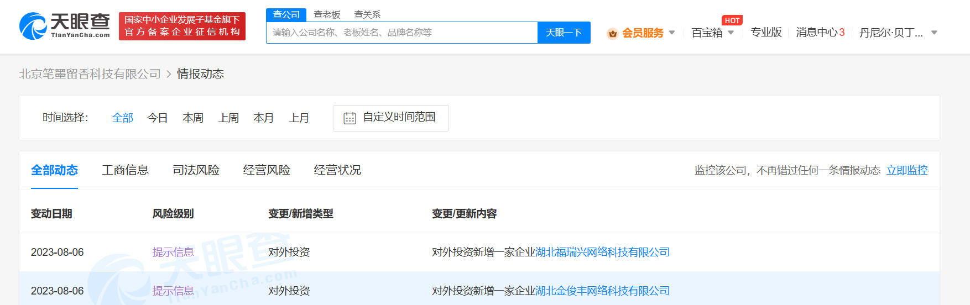Image resolution: width=970 pixels, height=305 pixels.
Task: Select the 查公司 search tab
Action: point(286,14)
